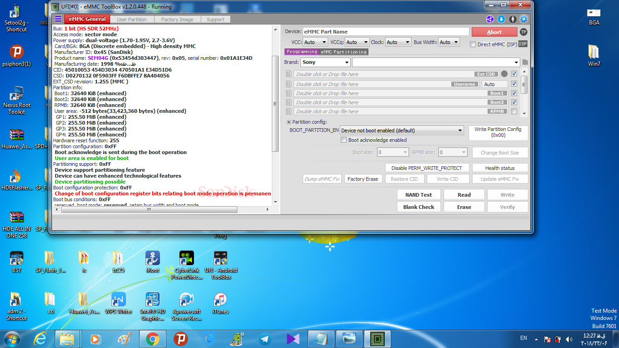Click the Blank Check button
This screenshot has height=348, width=619.
[419, 207]
